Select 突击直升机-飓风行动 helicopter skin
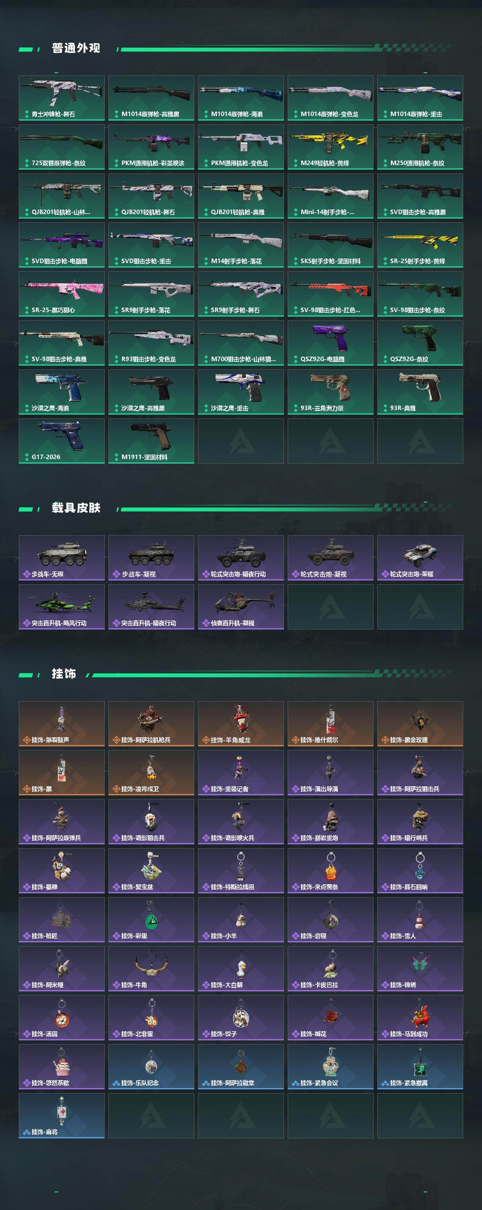The height and width of the screenshot is (1210, 482). click(x=61, y=607)
